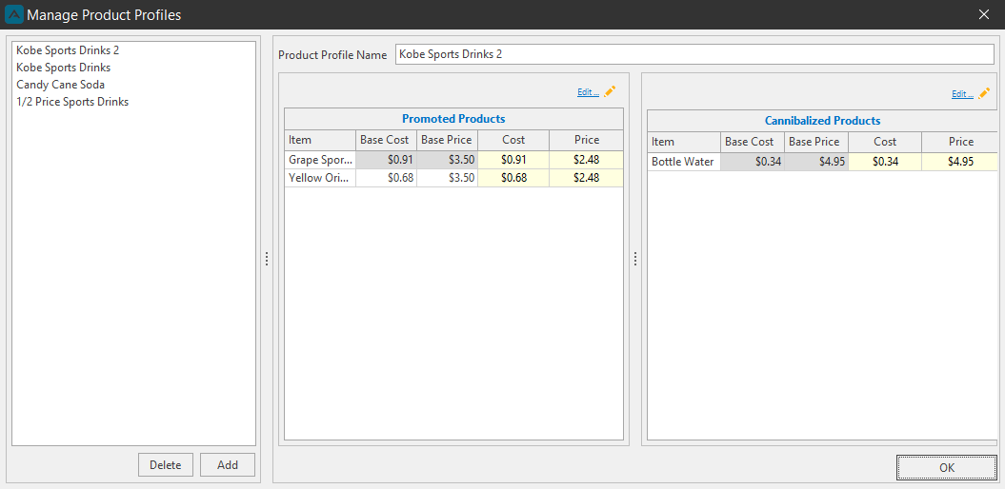
Task: Click Price column header in Promoted Products
Action: pos(586,140)
